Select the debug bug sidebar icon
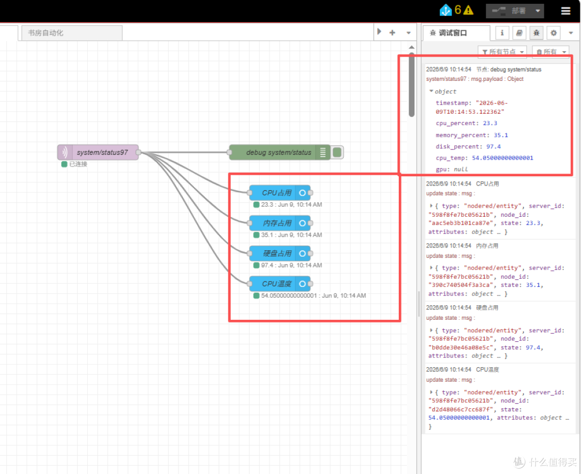Screen dimensions: 582x474 536,33
